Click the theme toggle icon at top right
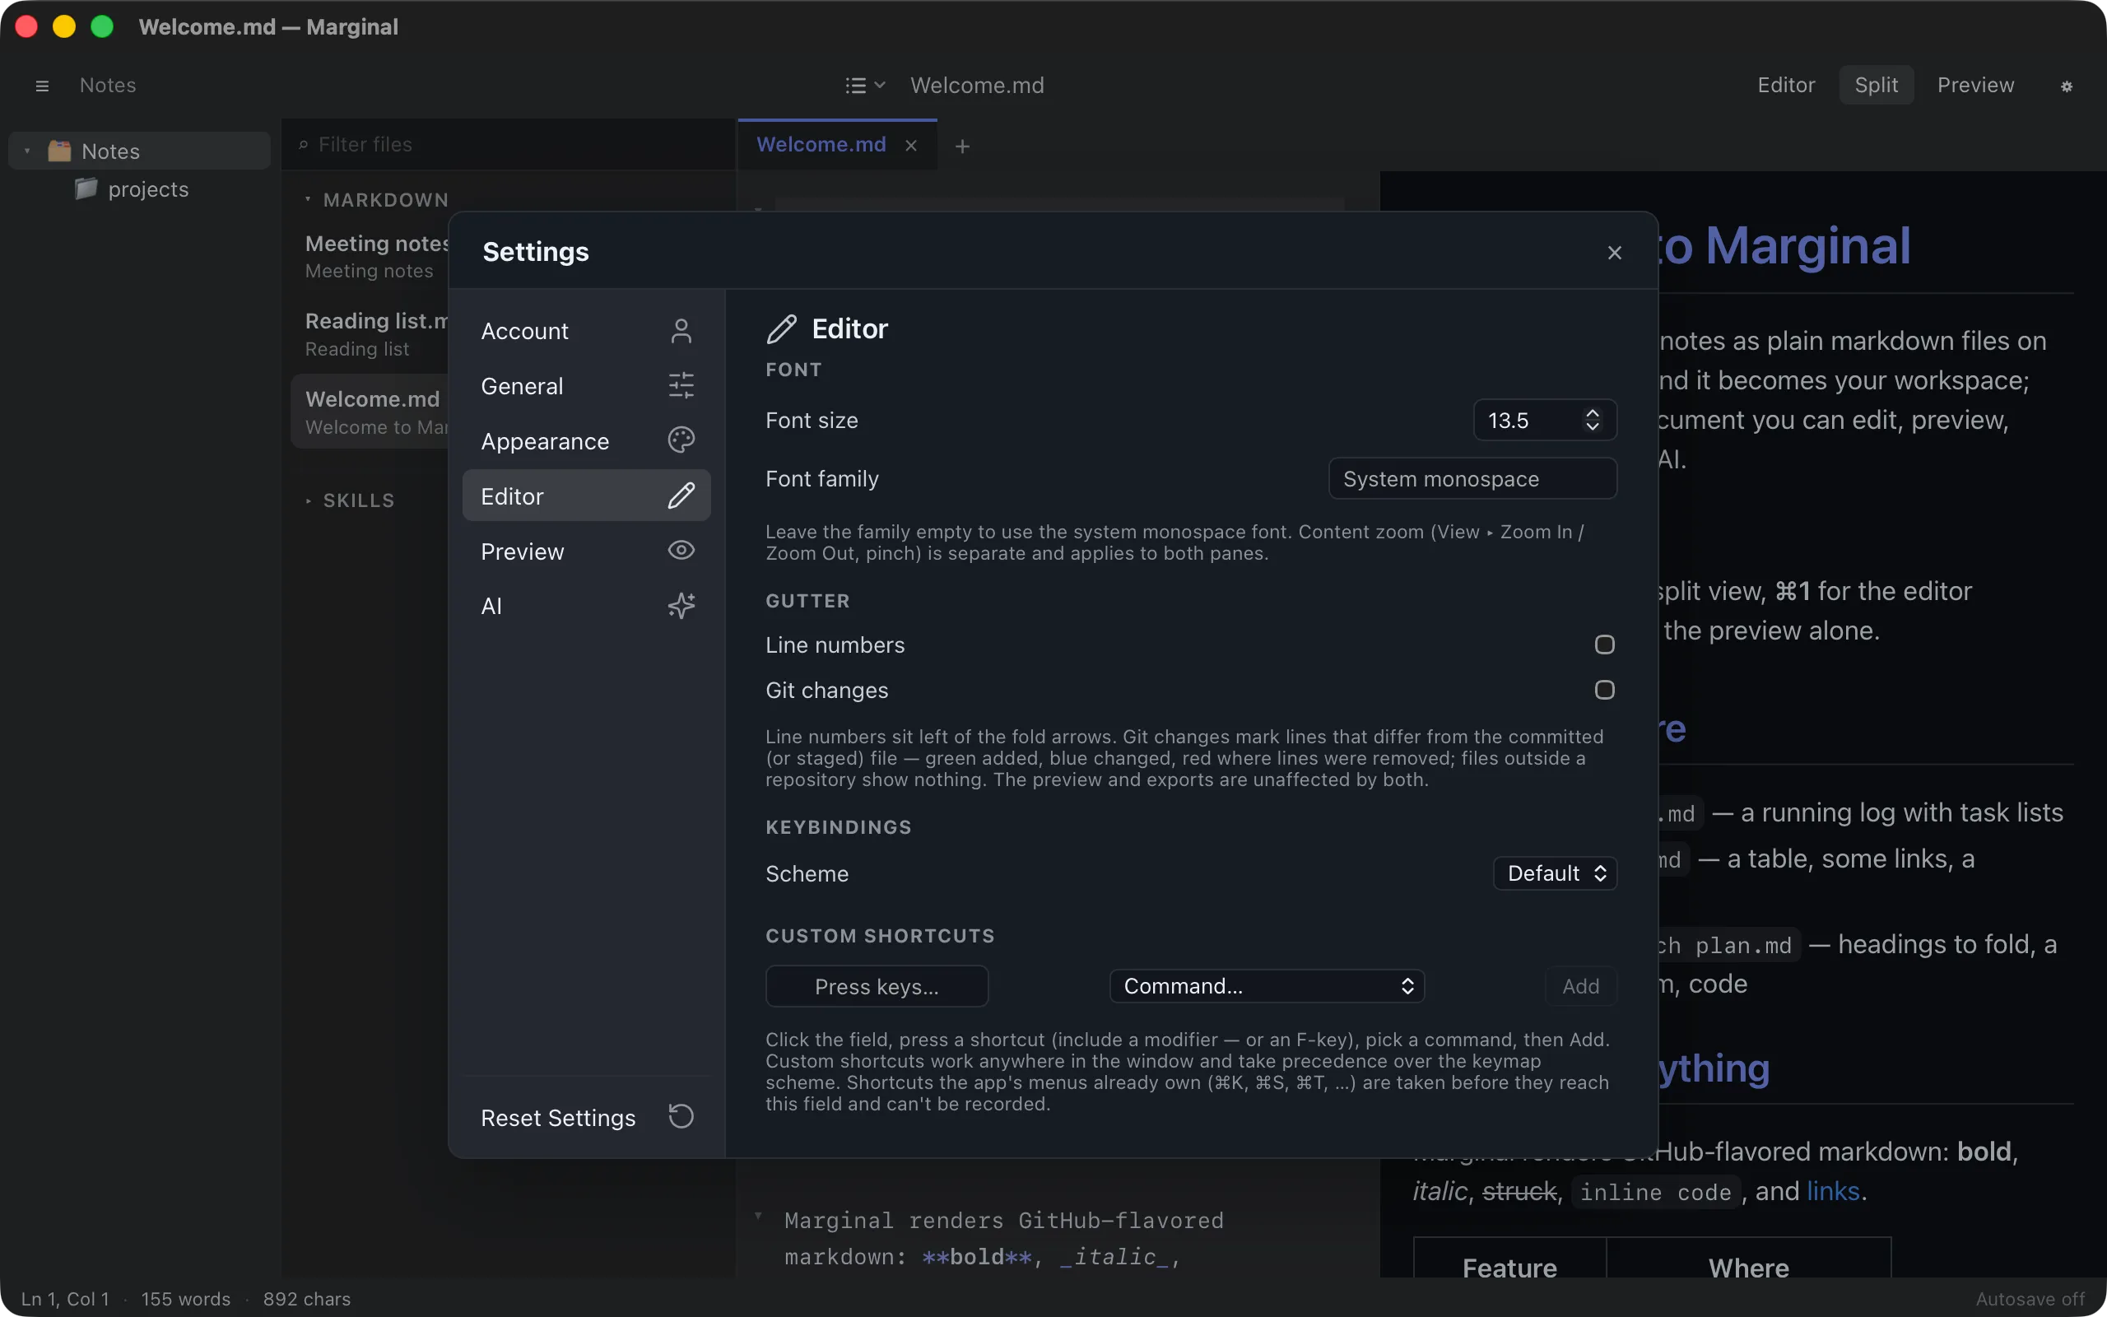Viewport: 2107px width, 1317px height. (2066, 86)
